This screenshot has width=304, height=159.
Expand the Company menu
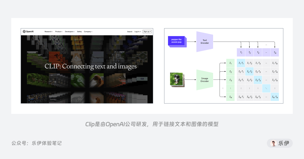pos(88,32)
